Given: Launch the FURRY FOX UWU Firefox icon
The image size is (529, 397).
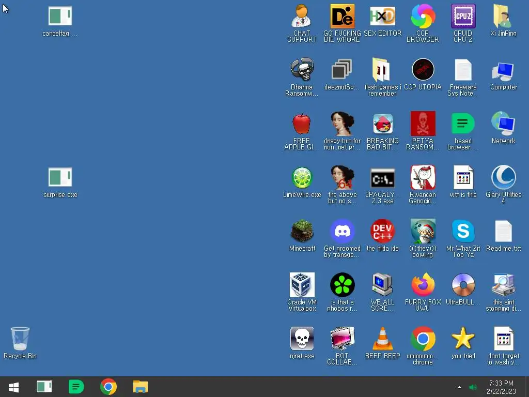Looking at the screenshot, I should tap(423, 285).
